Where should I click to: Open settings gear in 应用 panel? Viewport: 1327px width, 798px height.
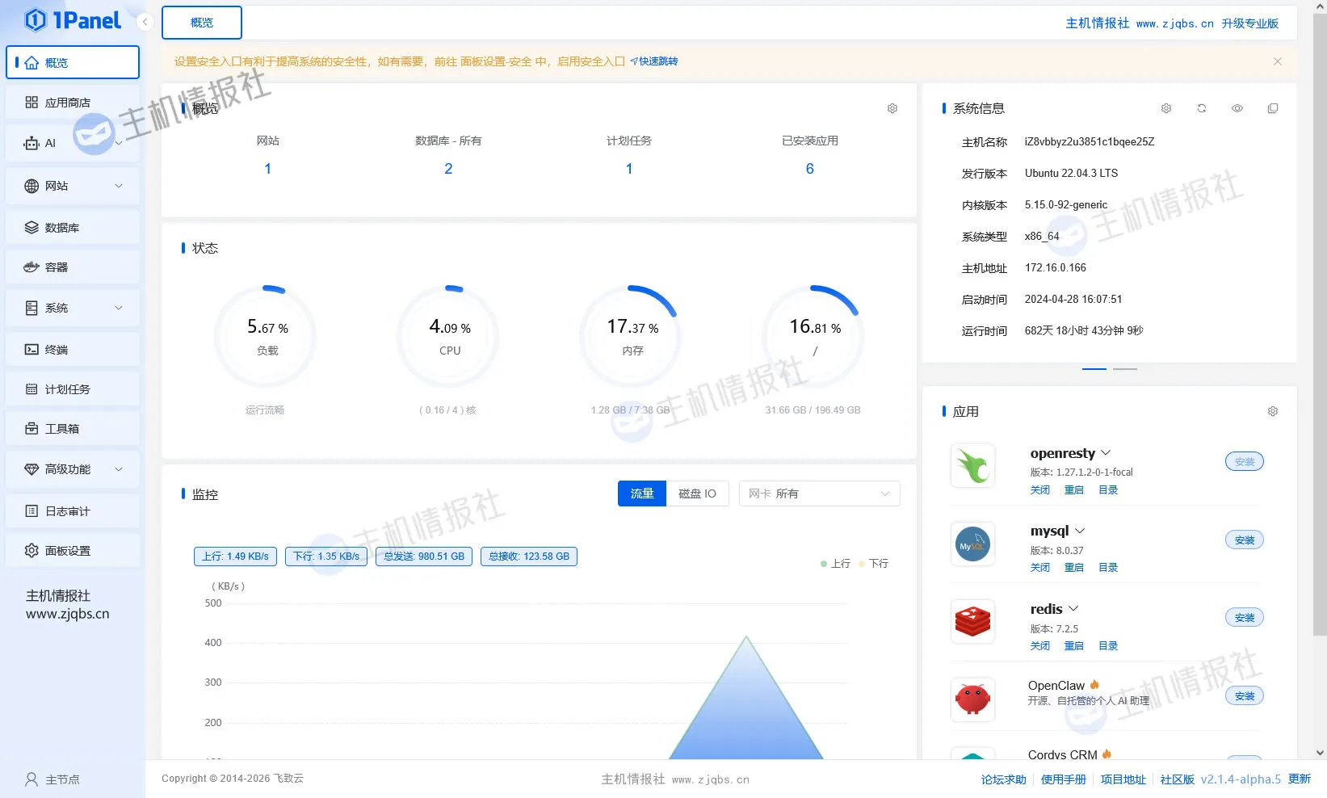click(1272, 411)
